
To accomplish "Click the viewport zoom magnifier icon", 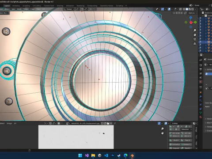I will (195, 30).
